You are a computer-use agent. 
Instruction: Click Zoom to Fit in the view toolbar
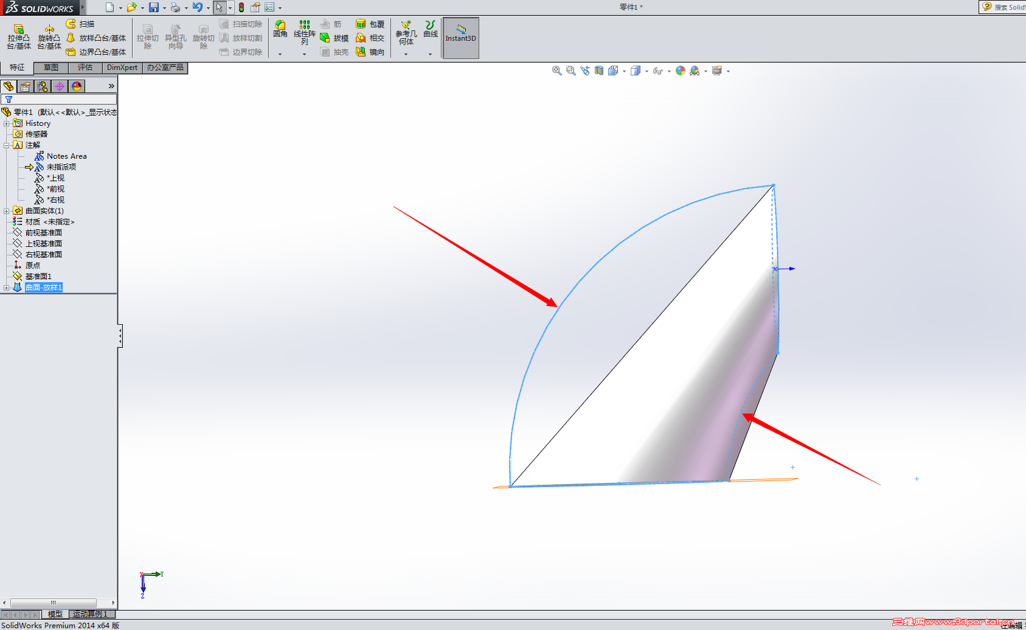coord(556,71)
